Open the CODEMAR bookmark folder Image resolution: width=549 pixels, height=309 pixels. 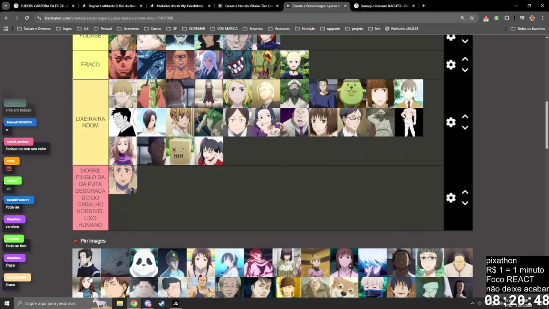(193, 28)
